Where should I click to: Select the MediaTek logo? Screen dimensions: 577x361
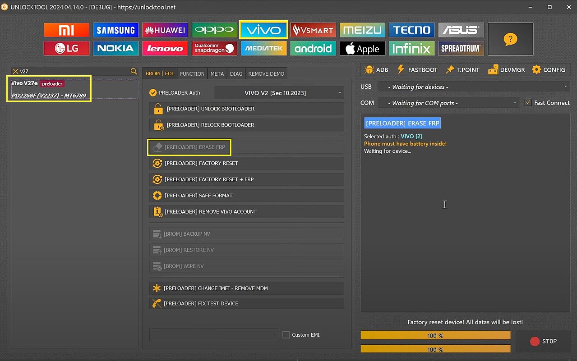(x=263, y=48)
